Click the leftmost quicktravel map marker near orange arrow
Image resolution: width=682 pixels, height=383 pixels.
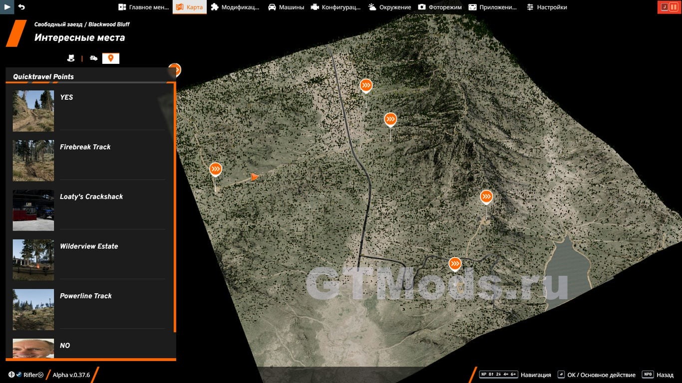pos(215,169)
